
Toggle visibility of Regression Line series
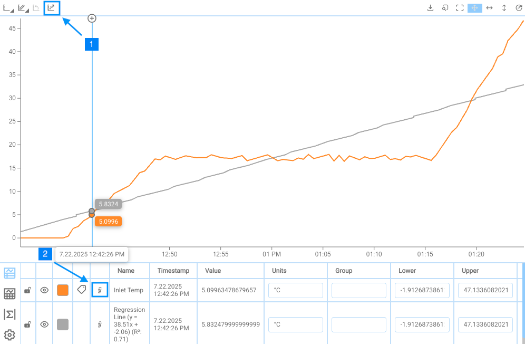point(45,324)
